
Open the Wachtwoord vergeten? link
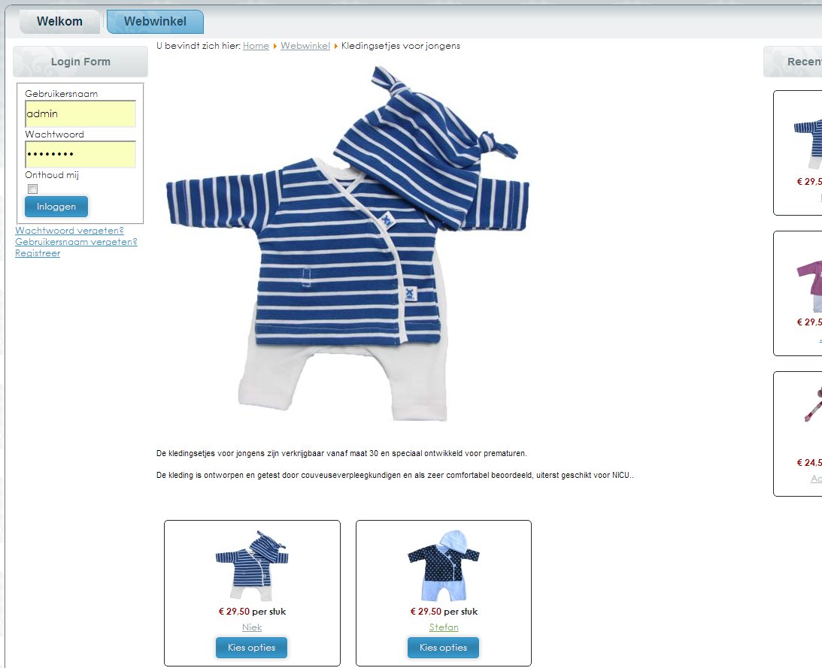click(69, 231)
